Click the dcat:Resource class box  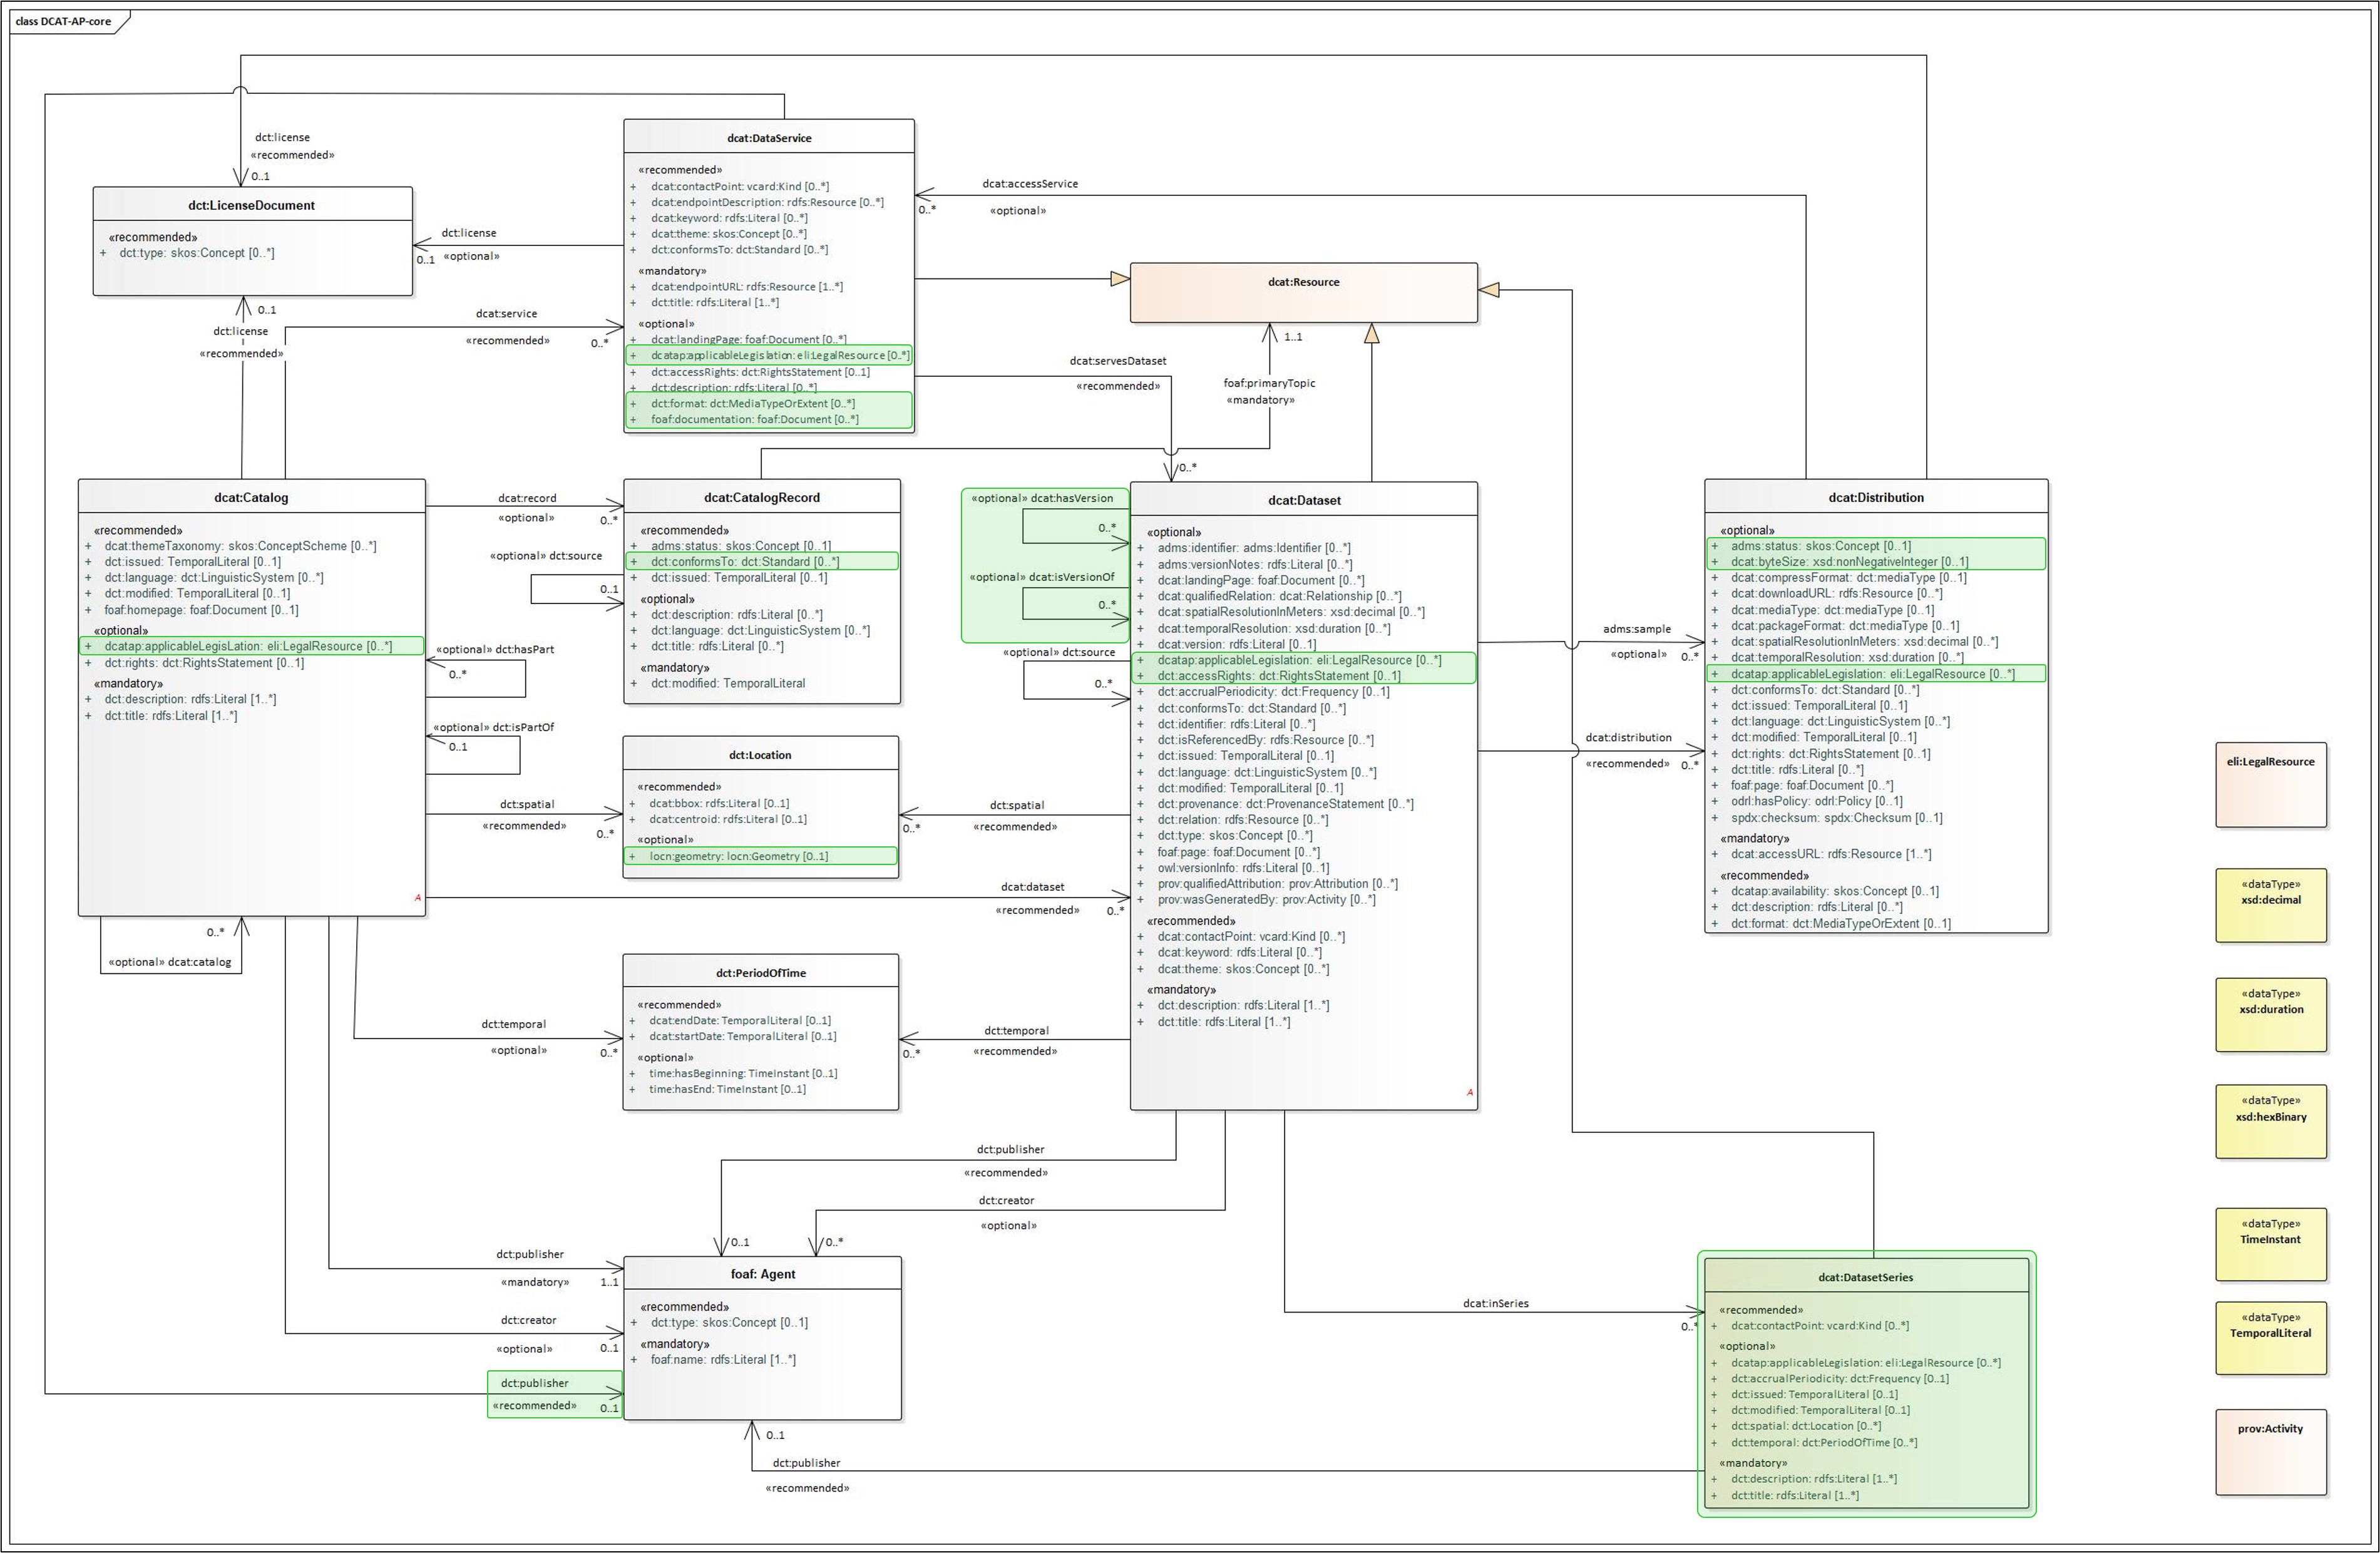1303,292
